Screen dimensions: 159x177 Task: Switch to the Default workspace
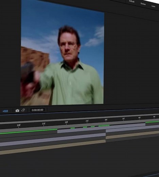132,1
